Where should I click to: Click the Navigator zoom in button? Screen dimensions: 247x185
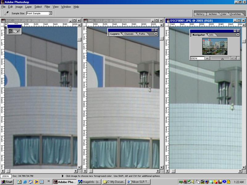point(234,58)
